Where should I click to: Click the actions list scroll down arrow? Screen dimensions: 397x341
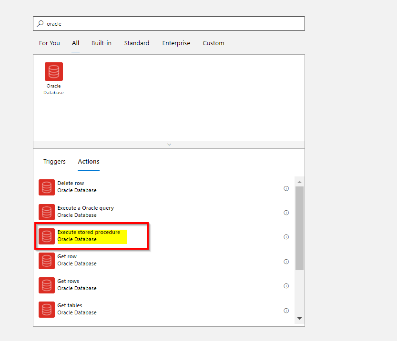tap(299, 318)
